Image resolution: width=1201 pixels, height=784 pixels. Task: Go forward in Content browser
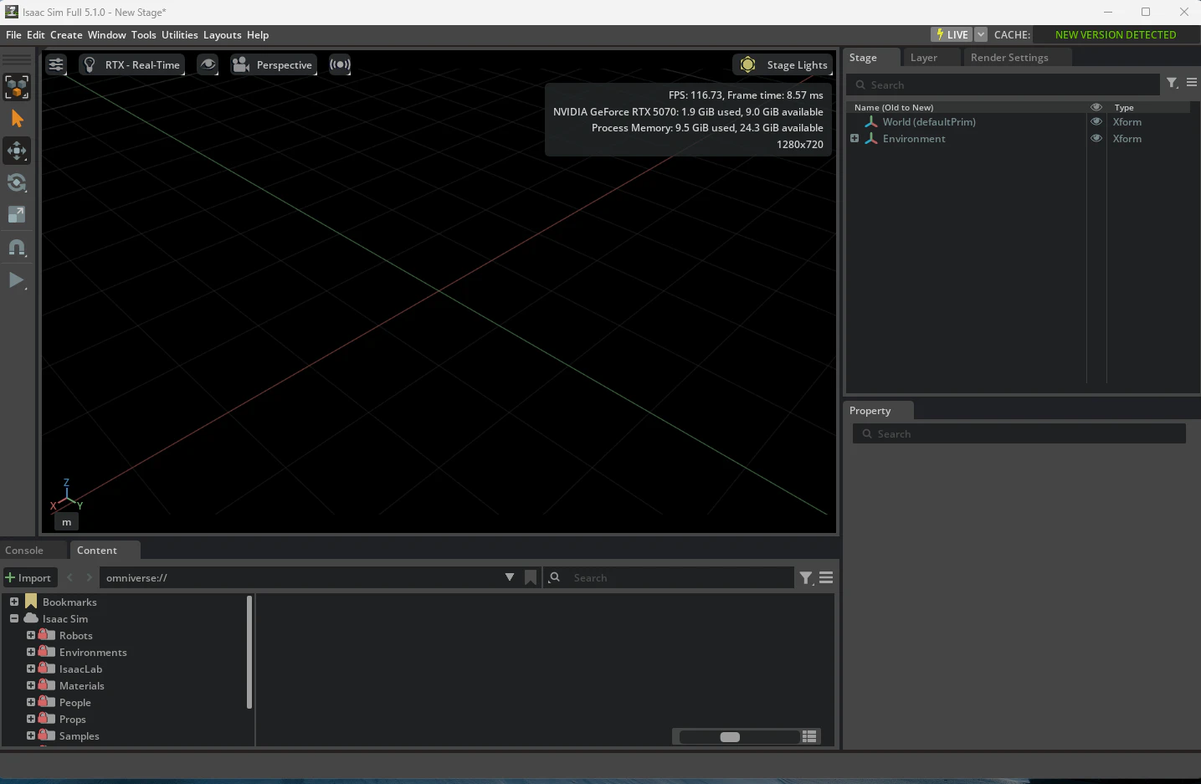pyautogui.click(x=89, y=578)
